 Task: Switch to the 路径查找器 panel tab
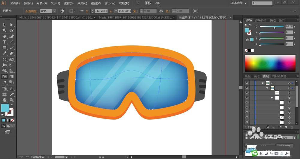click(279, 76)
